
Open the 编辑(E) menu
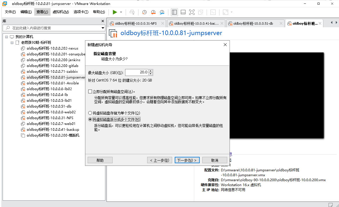[x=26, y=12]
